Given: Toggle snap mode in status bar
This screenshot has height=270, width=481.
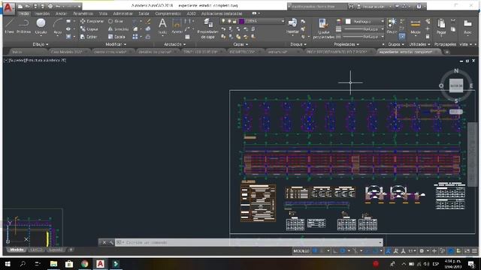Looking at the screenshot, I should 322,251.
